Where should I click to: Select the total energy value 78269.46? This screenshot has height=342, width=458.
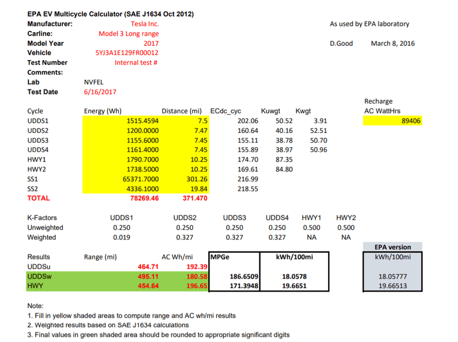click(144, 198)
